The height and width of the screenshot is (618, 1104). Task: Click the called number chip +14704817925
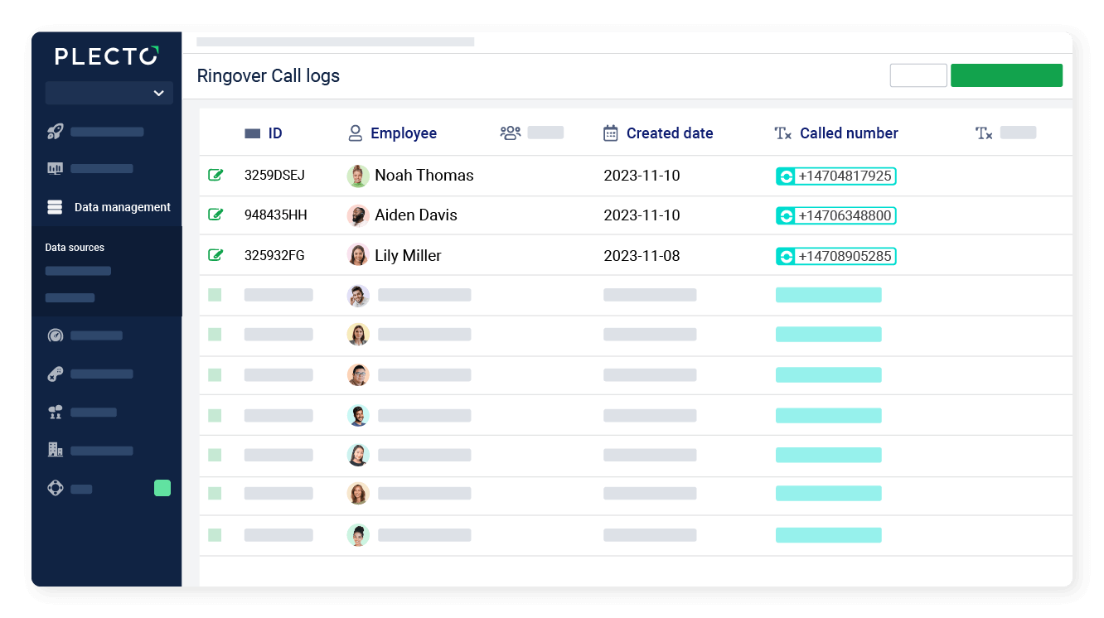pos(844,176)
